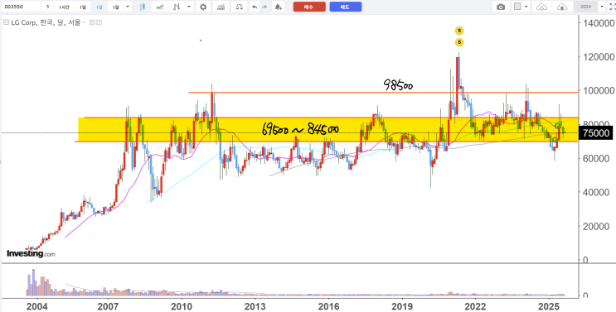616x312 pixels.
Task: Expand the time interval dropdown arrow
Action: click(128, 7)
